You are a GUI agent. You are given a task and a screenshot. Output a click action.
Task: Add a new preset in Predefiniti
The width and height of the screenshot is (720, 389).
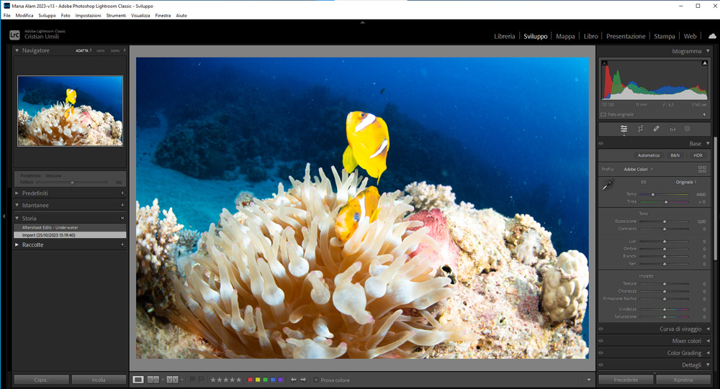pyautogui.click(x=122, y=193)
